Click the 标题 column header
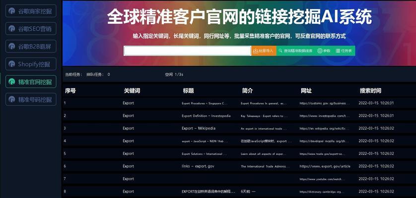This screenshot has height=198, width=416. [x=188, y=91]
